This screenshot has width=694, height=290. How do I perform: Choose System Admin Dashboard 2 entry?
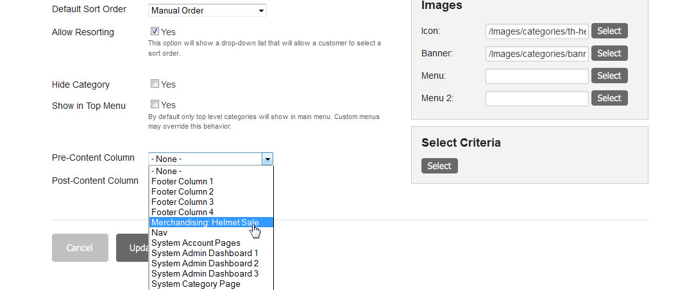point(211,264)
